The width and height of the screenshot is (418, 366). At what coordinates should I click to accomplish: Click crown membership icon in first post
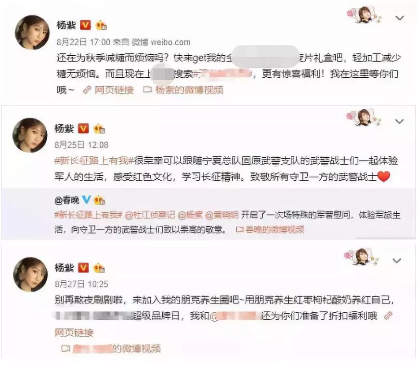101,26
